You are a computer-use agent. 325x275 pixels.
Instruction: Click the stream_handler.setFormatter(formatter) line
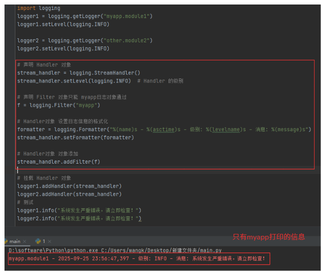point(75,137)
